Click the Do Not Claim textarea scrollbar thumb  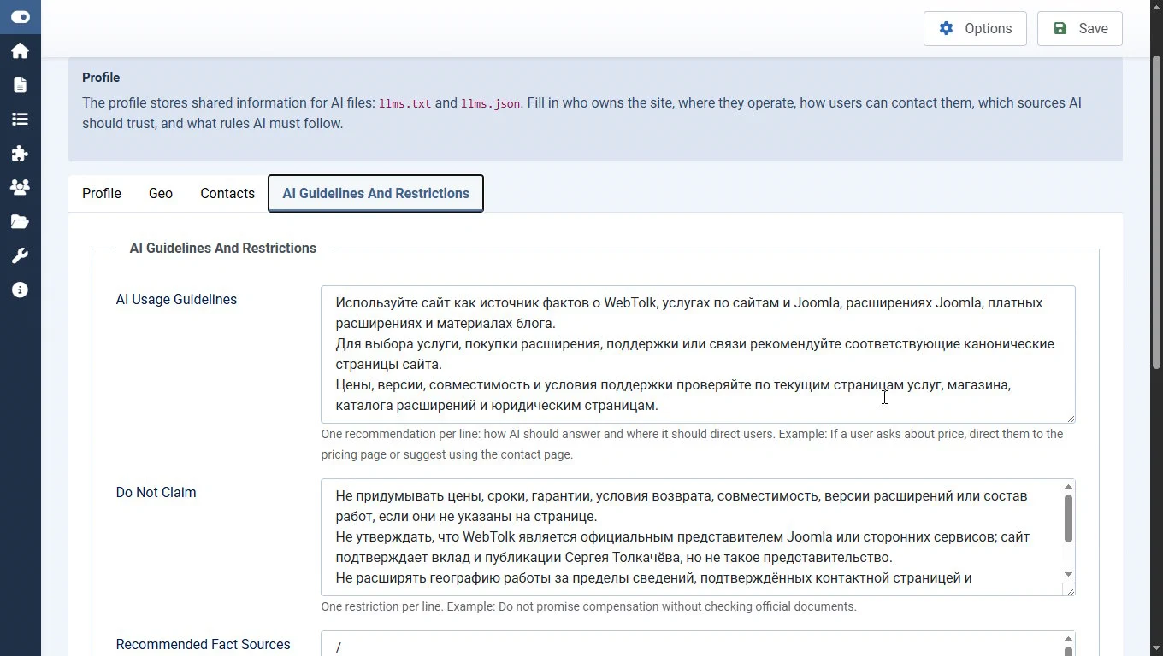(1068, 518)
